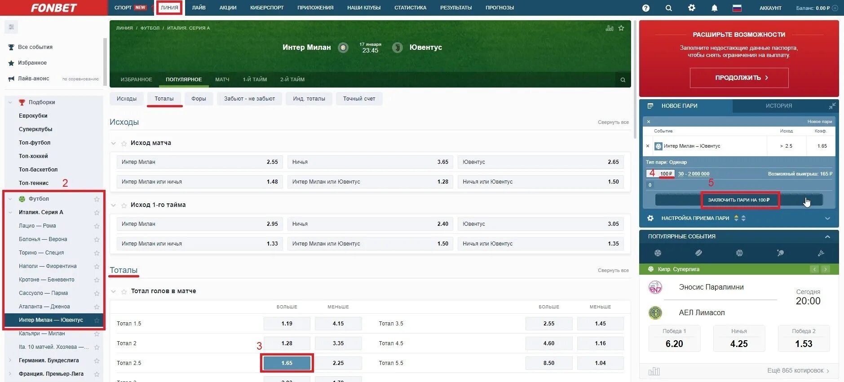Image resolution: width=844 pixels, height=382 pixels.
Task: Toggle bet acceptance up-down arrows
Action: [739, 218]
